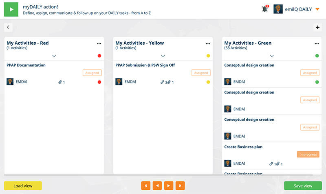Jump to last page with orange skip-forward button

(180, 186)
